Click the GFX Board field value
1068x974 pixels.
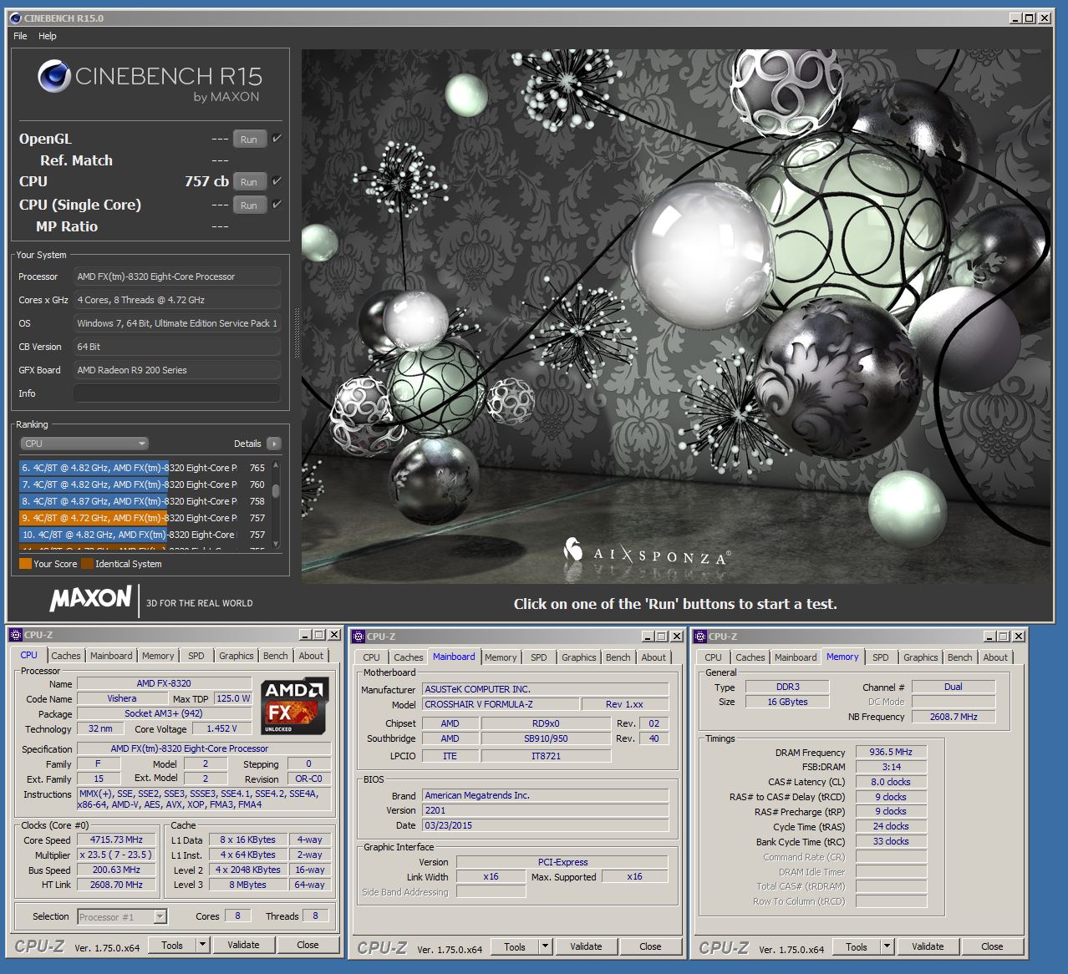click(x=177, y=370)
